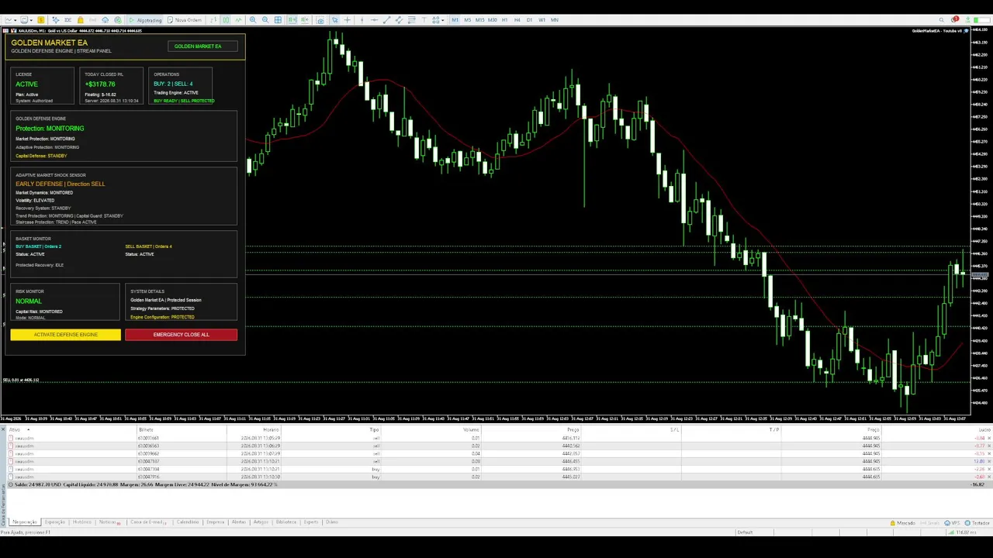Open the Calendário tab
993x558 pixels.
click(x=188, y=522)
